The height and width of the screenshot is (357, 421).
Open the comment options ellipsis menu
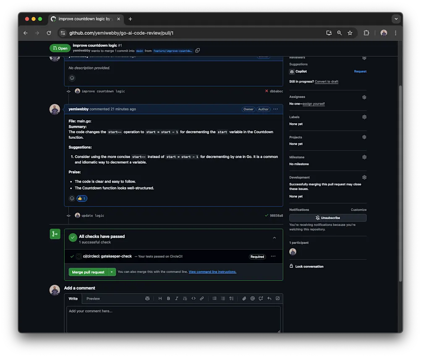click(275, 109)
